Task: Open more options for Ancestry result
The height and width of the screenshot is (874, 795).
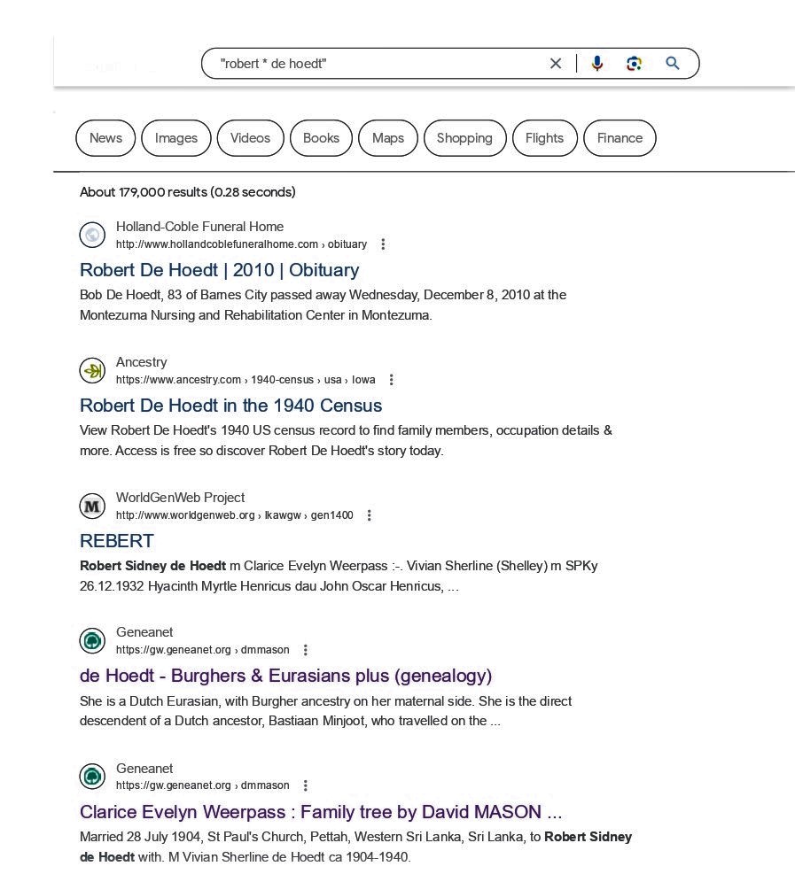Action: pos(392,380)
